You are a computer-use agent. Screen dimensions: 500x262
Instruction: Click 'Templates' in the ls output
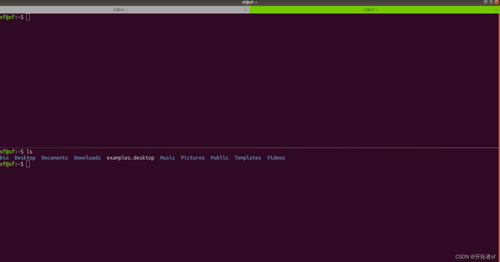click(248, 158)
